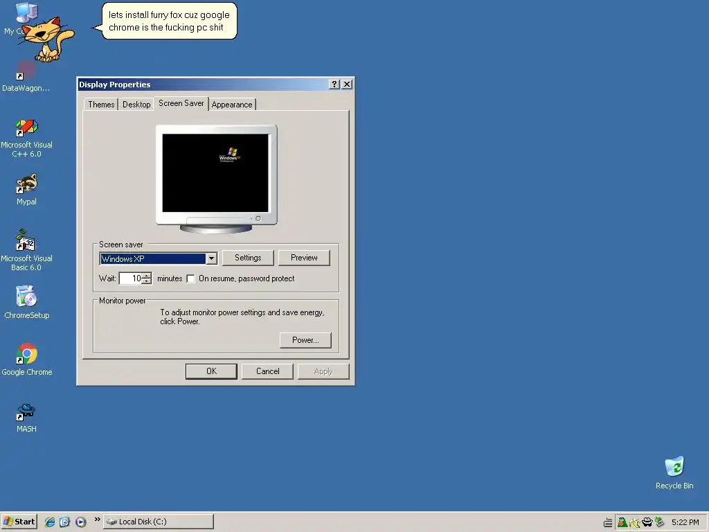This screenshot has height=532, width=709.
Task: Open monitor Power settings button
Action: [x=305, y=340]
